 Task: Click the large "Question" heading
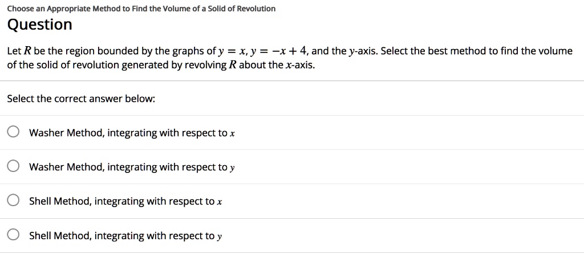(39, 25)
